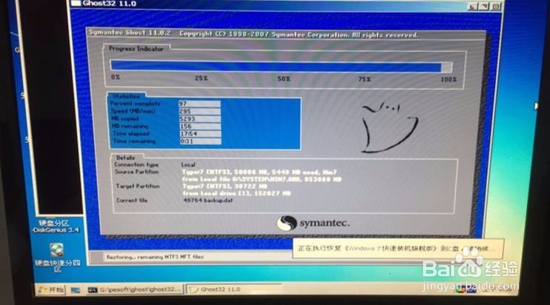Click the 'Current file' backup.dat entry

pyautogui.click(x=208, y=201)
